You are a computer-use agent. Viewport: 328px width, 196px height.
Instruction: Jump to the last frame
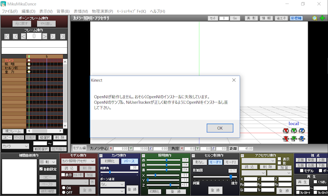pos(62,36)
